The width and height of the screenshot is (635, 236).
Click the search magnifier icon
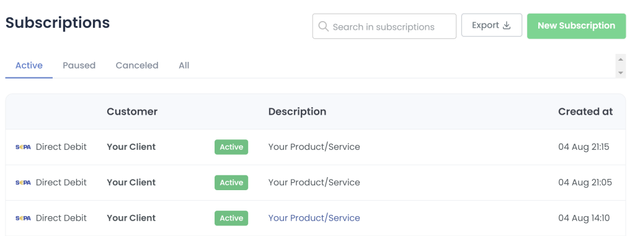point(323,26)
